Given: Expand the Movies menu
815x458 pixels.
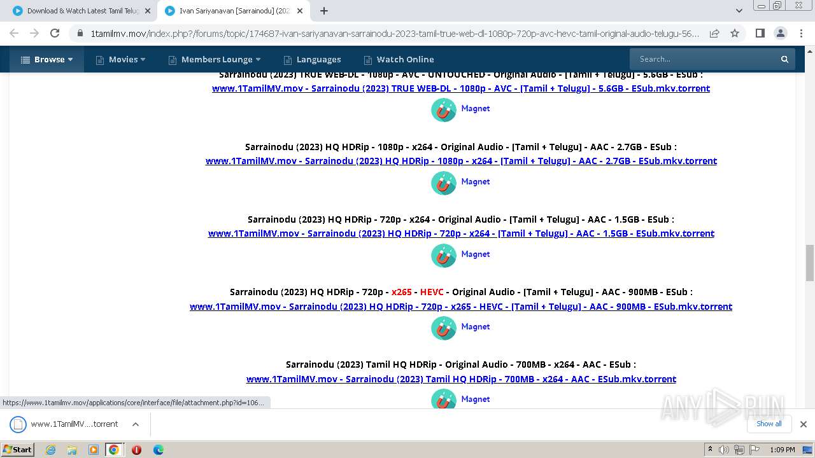Looking at the screenshot, I should click(x=120, y=59).
